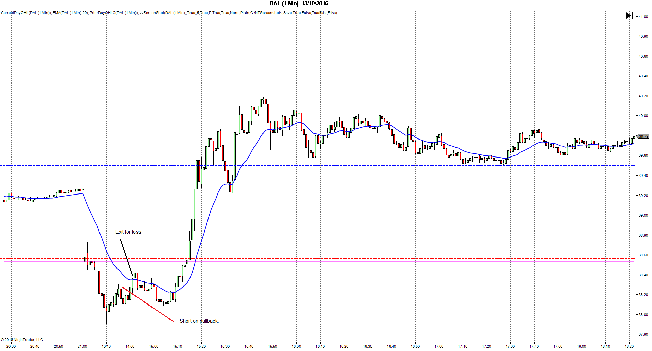Image resolution: width=652 pixels, height=351 pixels.
Task: Click the 17:00 time axis label
Action: point(439,346)
